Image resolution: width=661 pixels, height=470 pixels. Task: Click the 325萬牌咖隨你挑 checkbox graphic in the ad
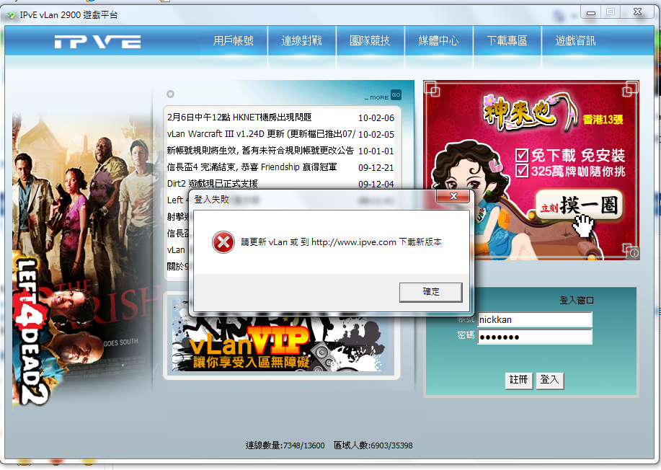click(522, 171)
